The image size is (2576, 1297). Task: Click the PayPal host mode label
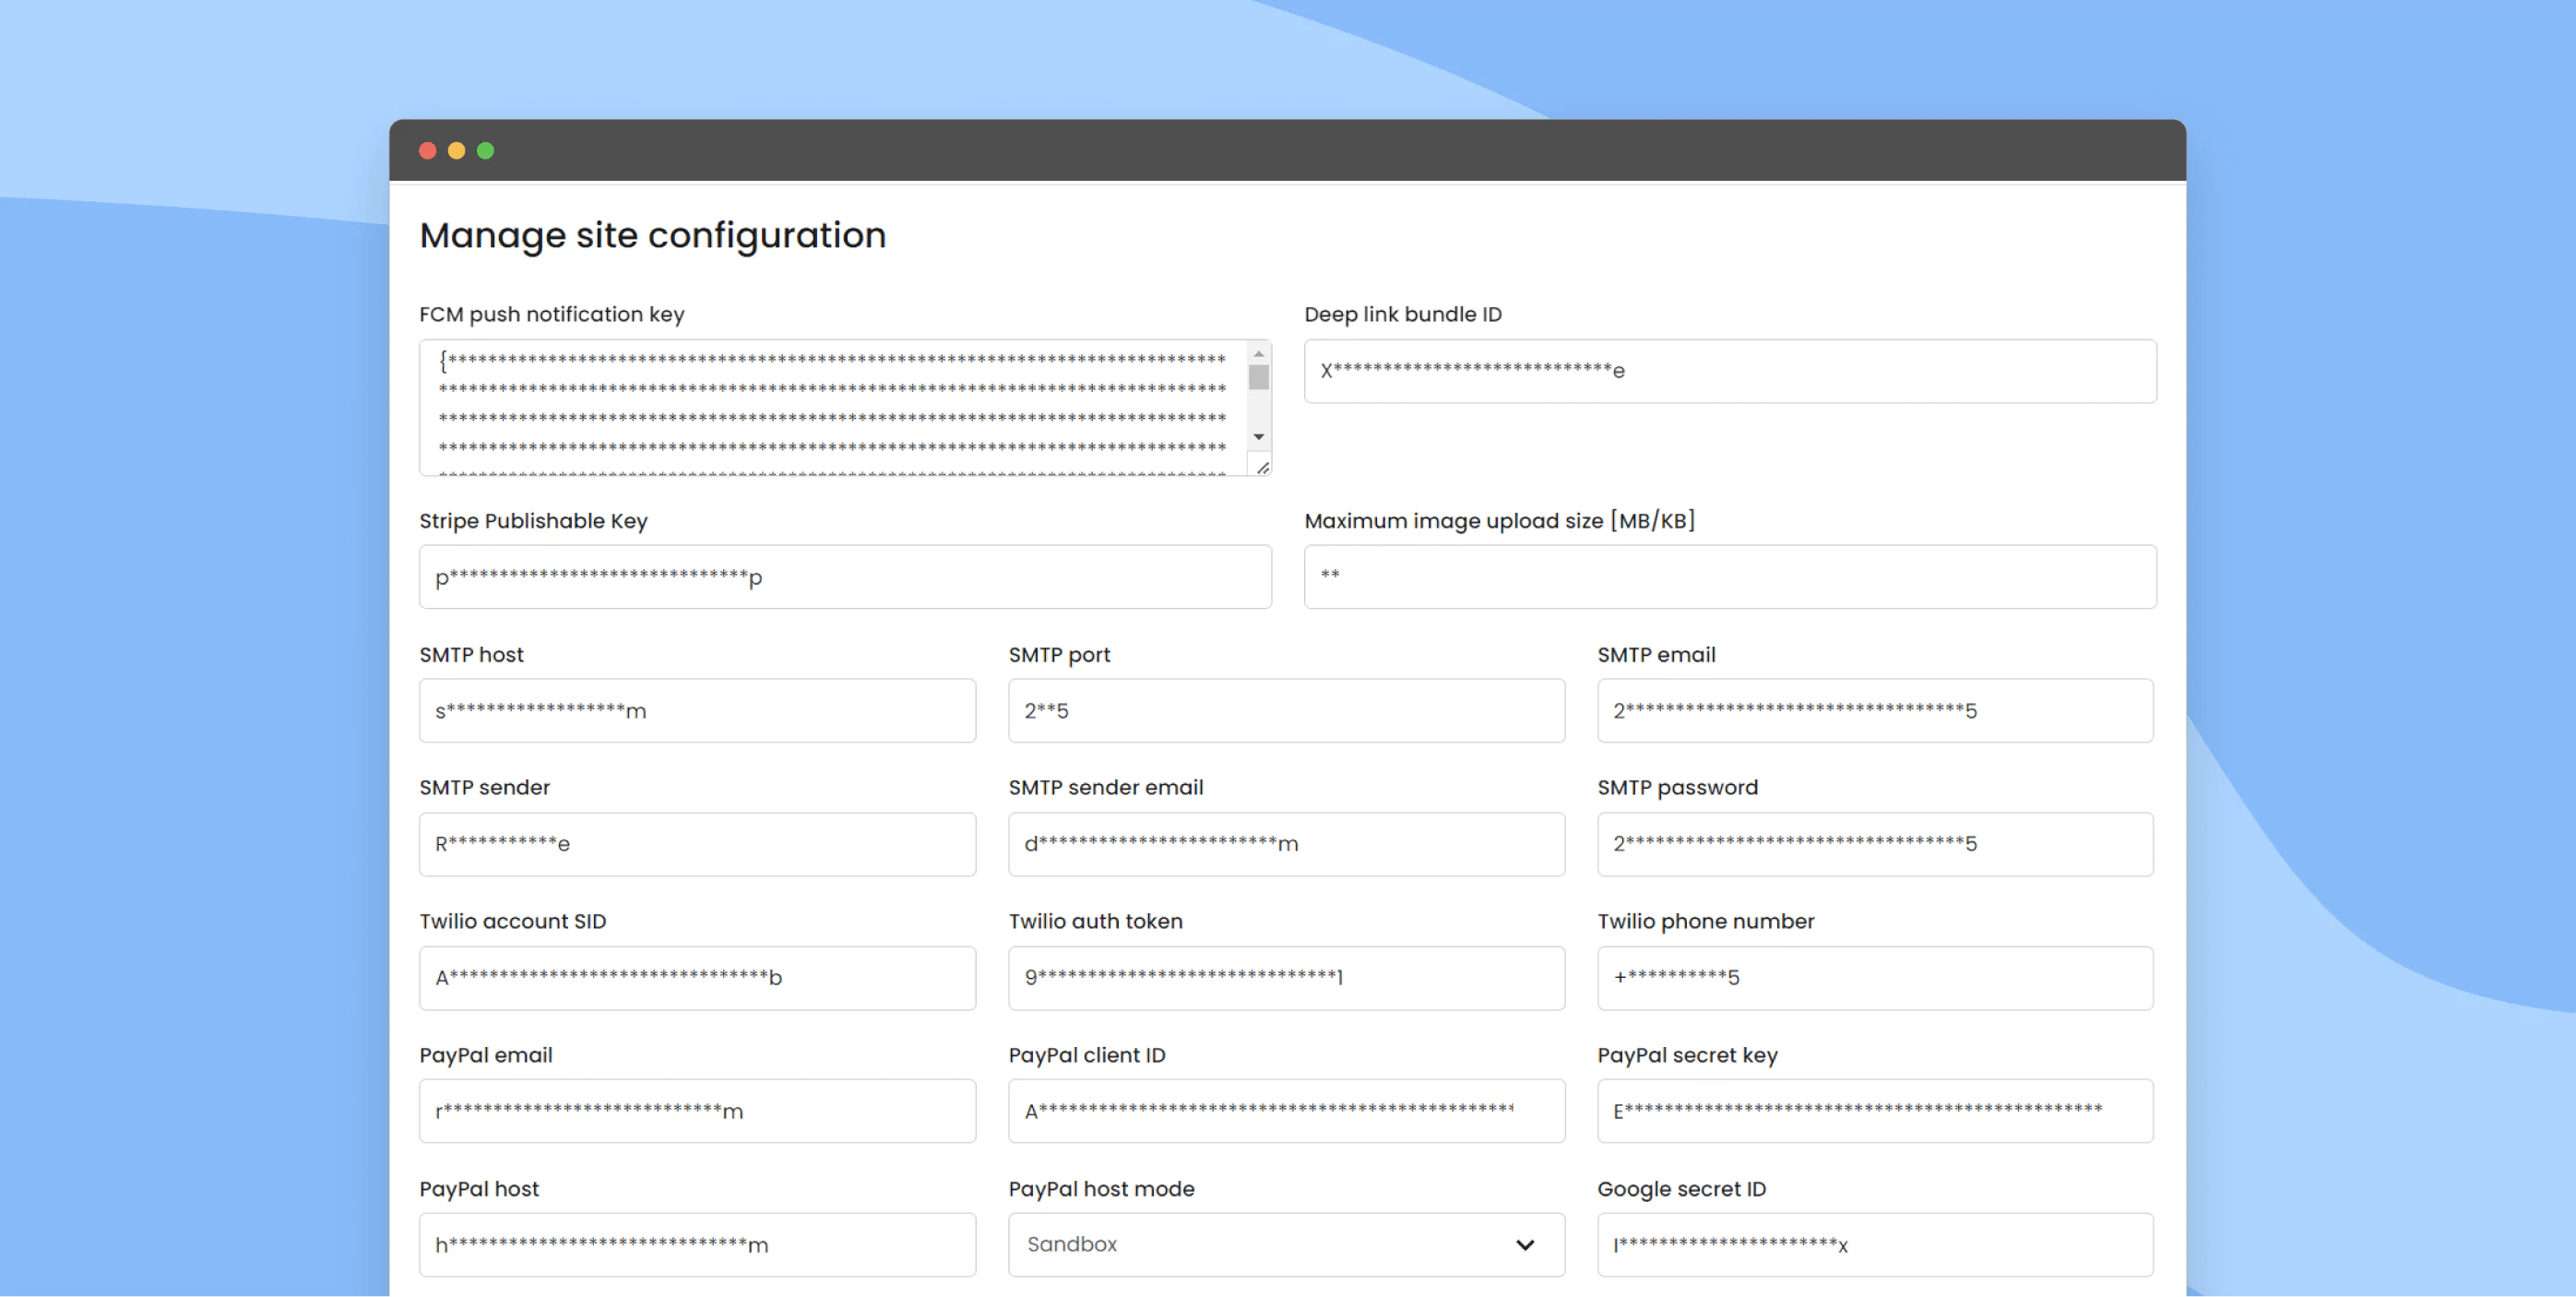[x=1102, y=1190]
